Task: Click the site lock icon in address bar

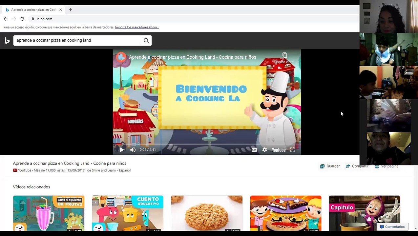Action: [x=33, y=19]
